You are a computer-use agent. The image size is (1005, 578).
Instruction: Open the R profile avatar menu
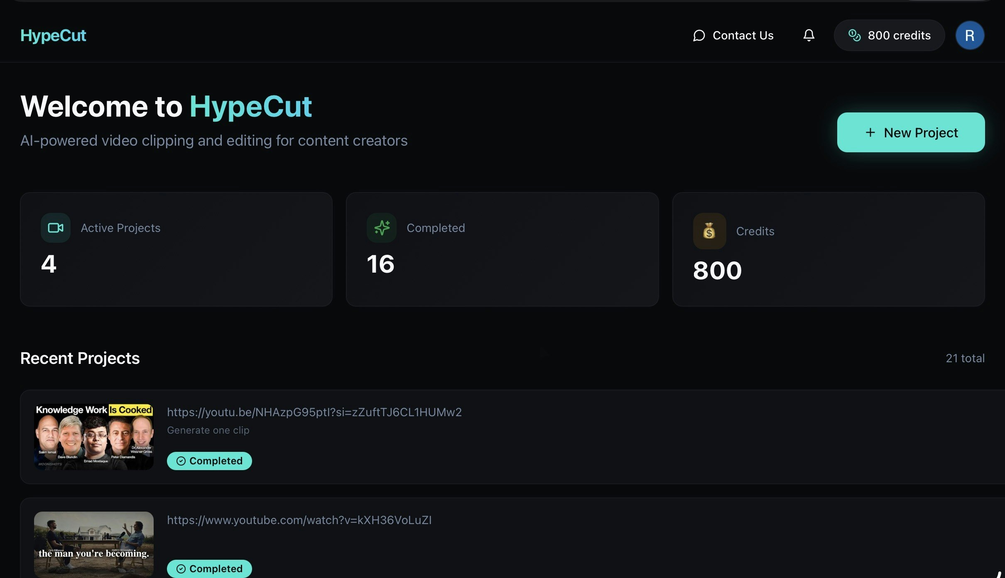coord(970,35)
